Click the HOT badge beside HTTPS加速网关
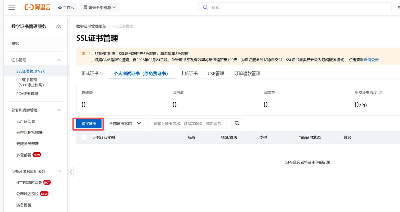The width and height of the screenshot is (400, 212). pos(47,183)
